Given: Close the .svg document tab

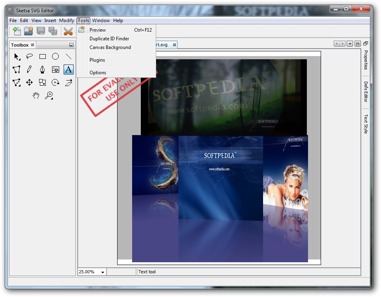Looking at the screenshot, I should click(174, 45).
